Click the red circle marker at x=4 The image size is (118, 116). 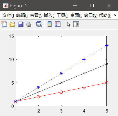point(84,88)
